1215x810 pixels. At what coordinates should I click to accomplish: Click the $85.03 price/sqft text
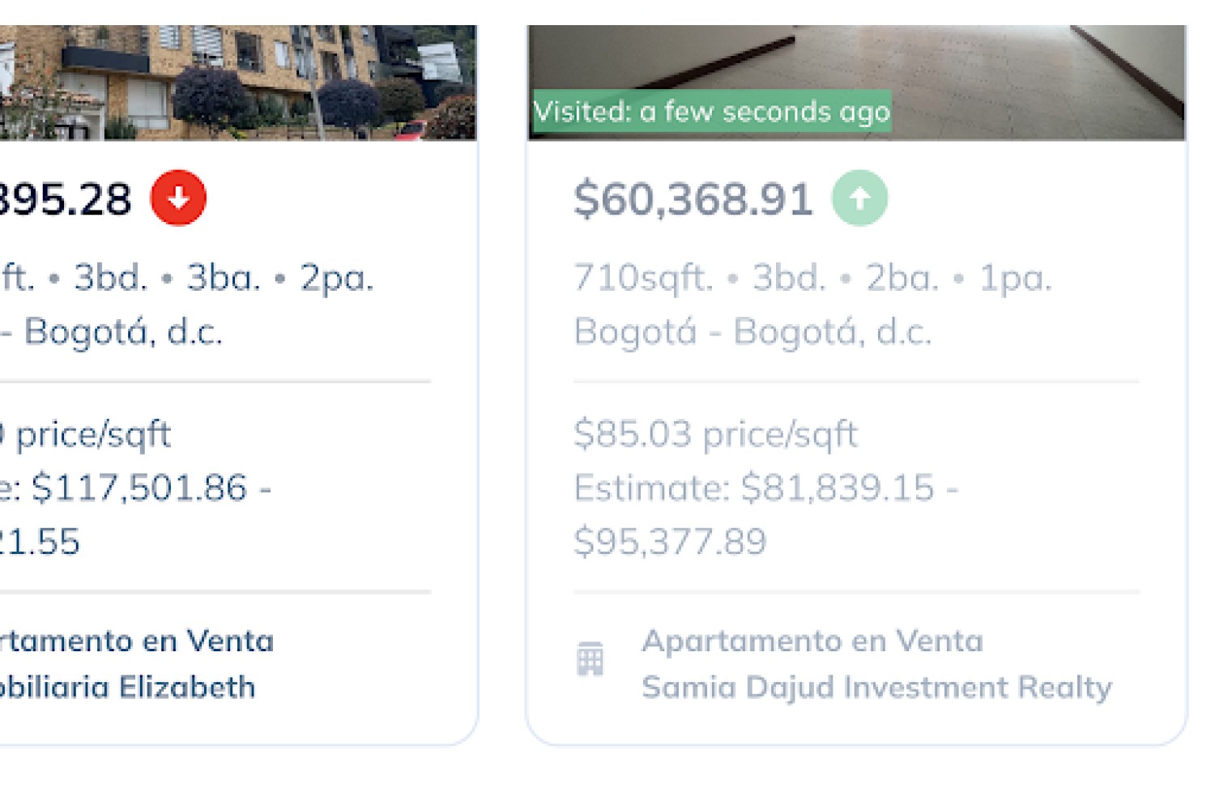pos(715,435)
